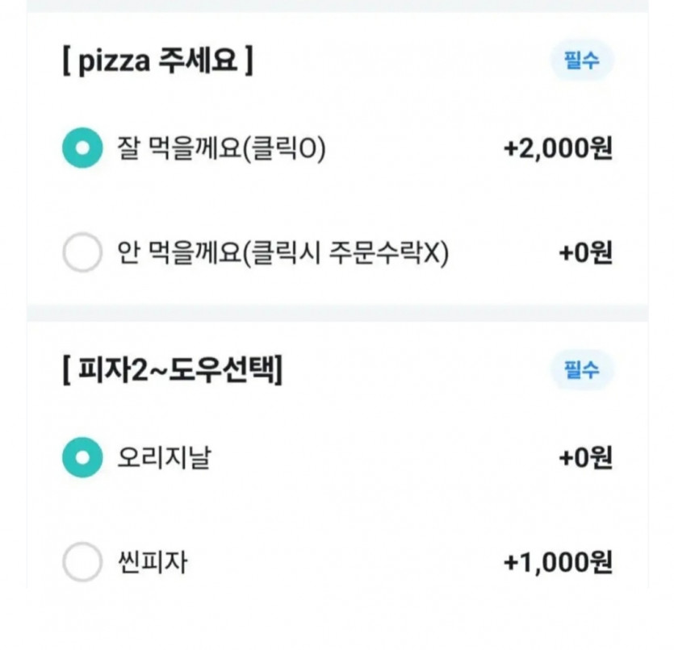Click the gray strip above pizza 주세요 section
674x650 pixels.
tap(337, 6)
